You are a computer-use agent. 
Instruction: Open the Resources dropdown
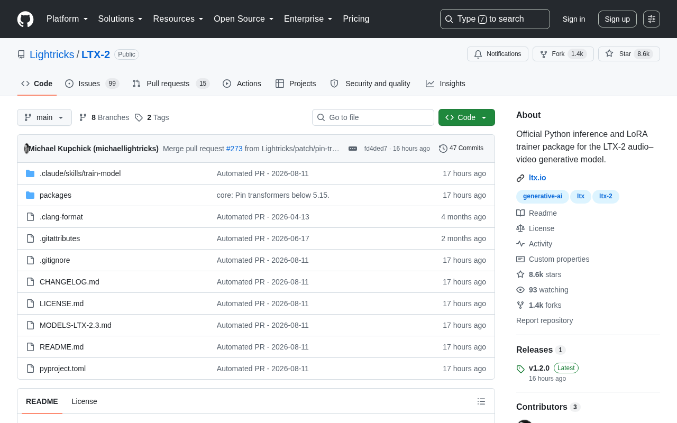178,19
